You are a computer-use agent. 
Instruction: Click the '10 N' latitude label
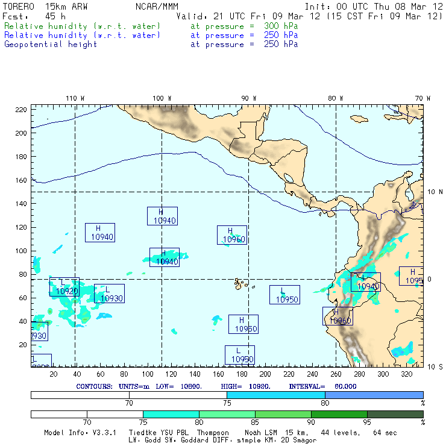tap(435, 192)
